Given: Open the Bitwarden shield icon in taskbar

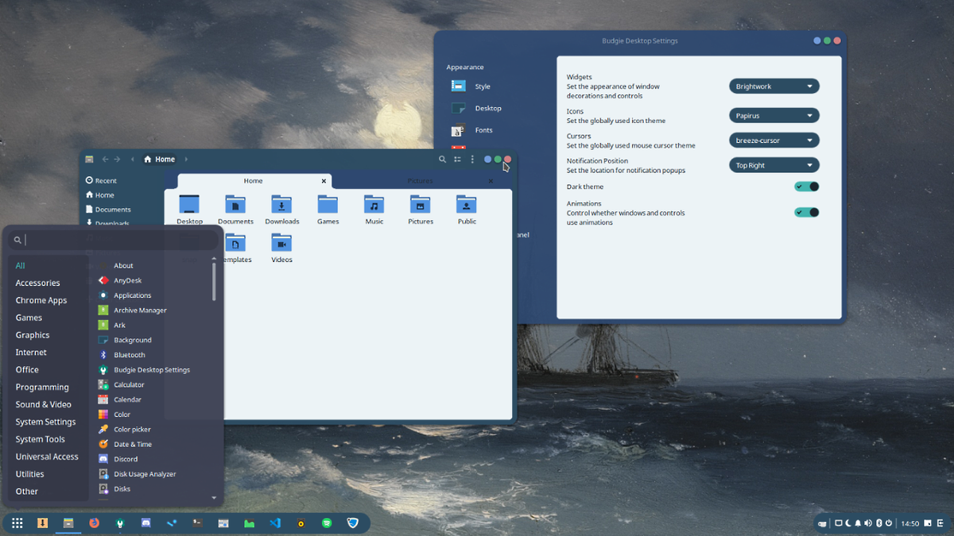Looking at the screenshot, I should [353, 523].
